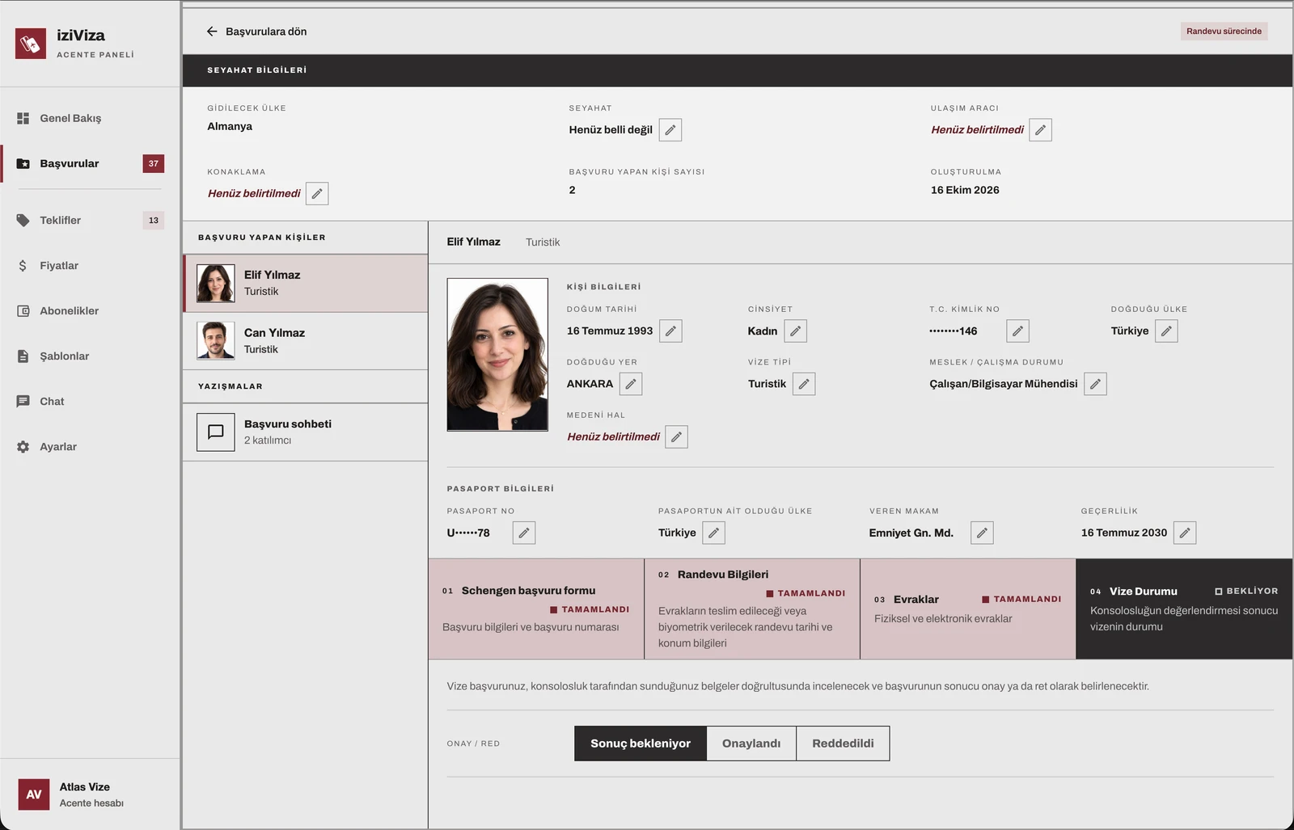1294x830 pixels.
Task: Open Abonelikler in sidebar
Action: (90, 311)
